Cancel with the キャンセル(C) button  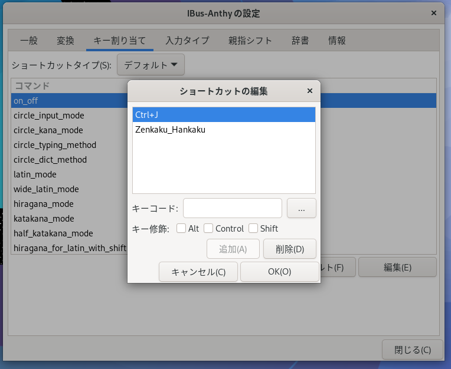click(x=198, y=272)
